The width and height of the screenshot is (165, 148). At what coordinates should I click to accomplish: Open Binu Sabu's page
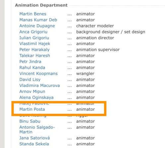(x=30, y=121)
